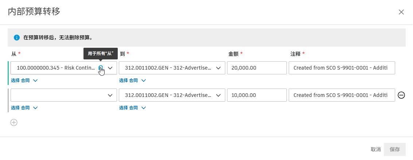
Task: Add a new transfer row
Action: pyautogui.click(x=14, y=122)
